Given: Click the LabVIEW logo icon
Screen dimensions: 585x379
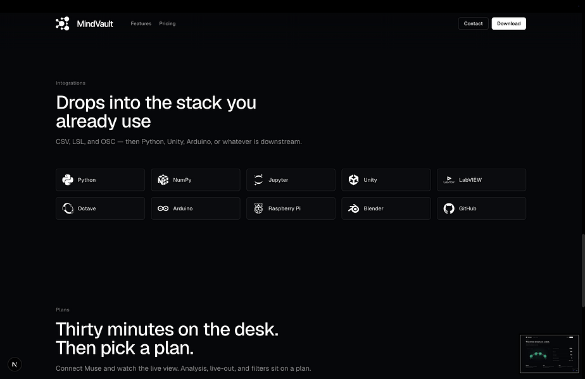Looking at the screenshot, I should pyautogui.click(x=449, y=180).
